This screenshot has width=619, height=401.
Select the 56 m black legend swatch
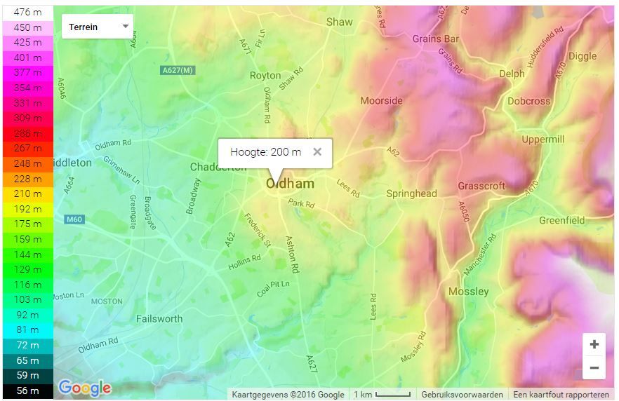pyautogui.click(x=27, y=390)
